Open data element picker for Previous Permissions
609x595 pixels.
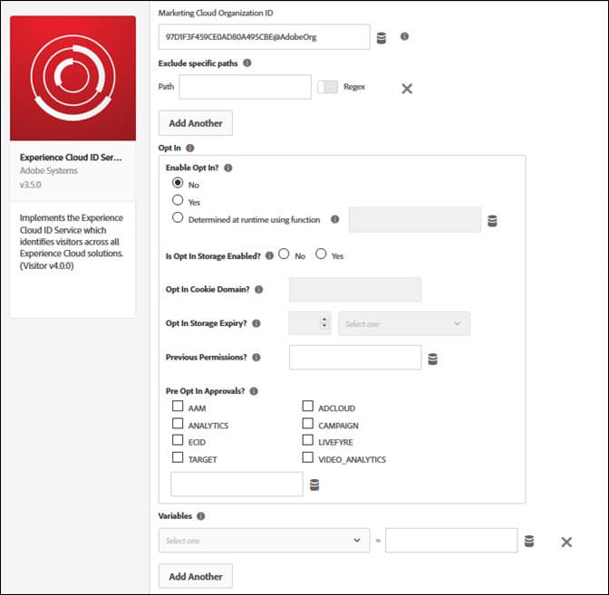point(432,359)
